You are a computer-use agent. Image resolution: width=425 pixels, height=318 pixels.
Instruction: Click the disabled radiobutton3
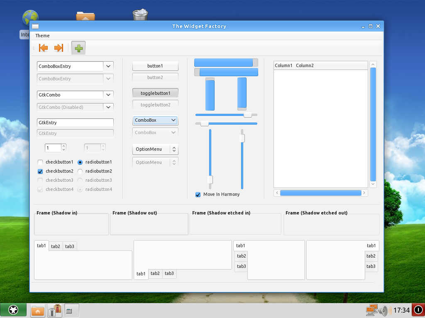pos(80,181)
